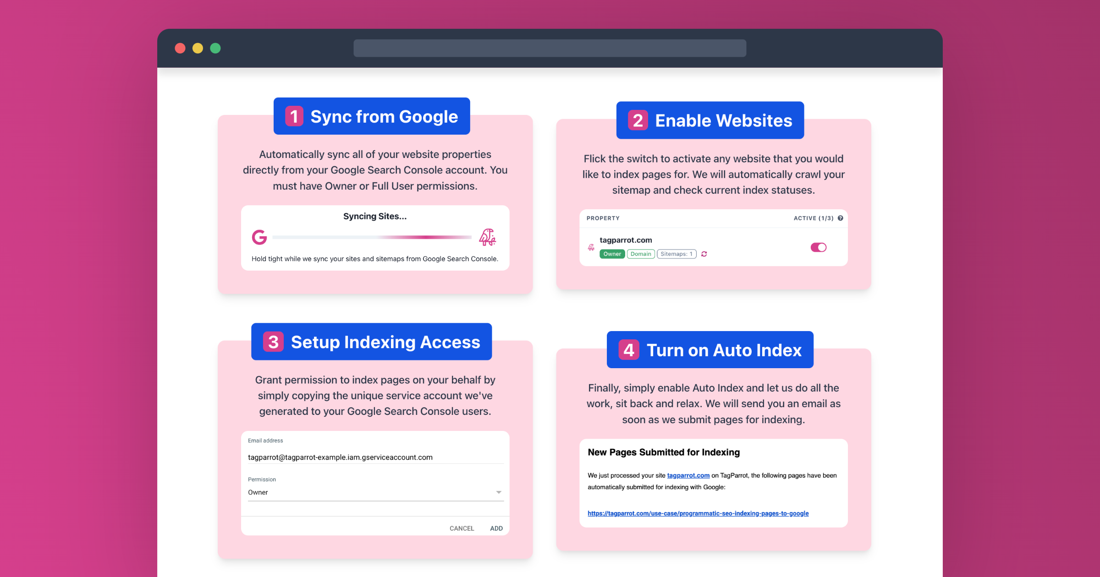Click the Enable Websites heading
This screenshot has height=577, width=1100.
[710, 120]
